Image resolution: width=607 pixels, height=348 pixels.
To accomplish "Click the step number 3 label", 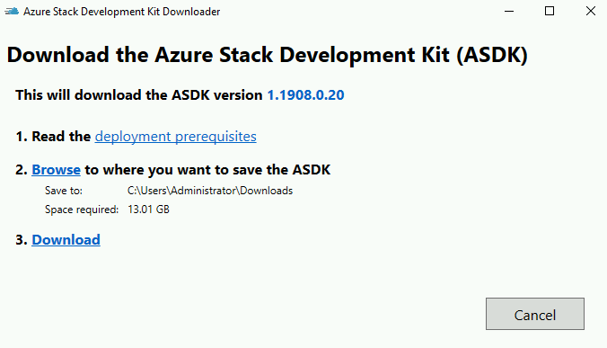I will 22,240.
